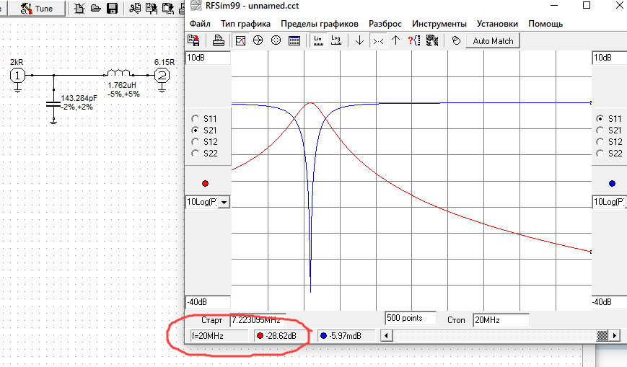Image resolution: width=627 pixels, height=367 pixels.
Task: Expand the left 10Log(P) scale dropdown
Action: [224, 203]
